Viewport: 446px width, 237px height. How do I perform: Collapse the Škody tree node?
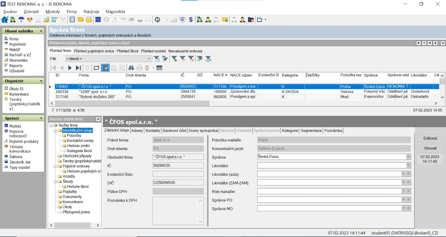point(55,181)
